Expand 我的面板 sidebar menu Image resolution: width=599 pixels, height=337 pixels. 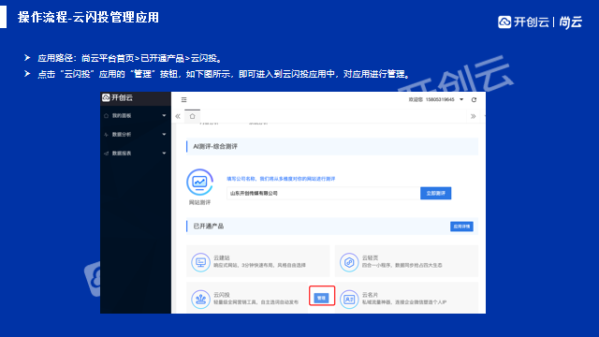pyautogui.click(x=135, y=115)
